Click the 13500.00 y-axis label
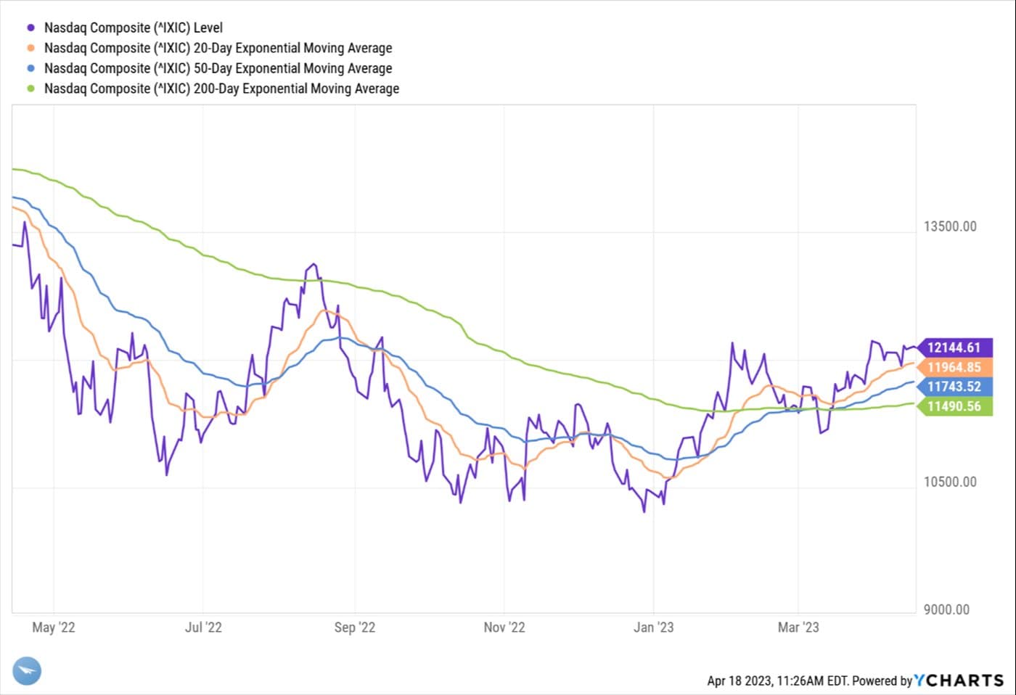1016x695 pixels. coord(950,226)
